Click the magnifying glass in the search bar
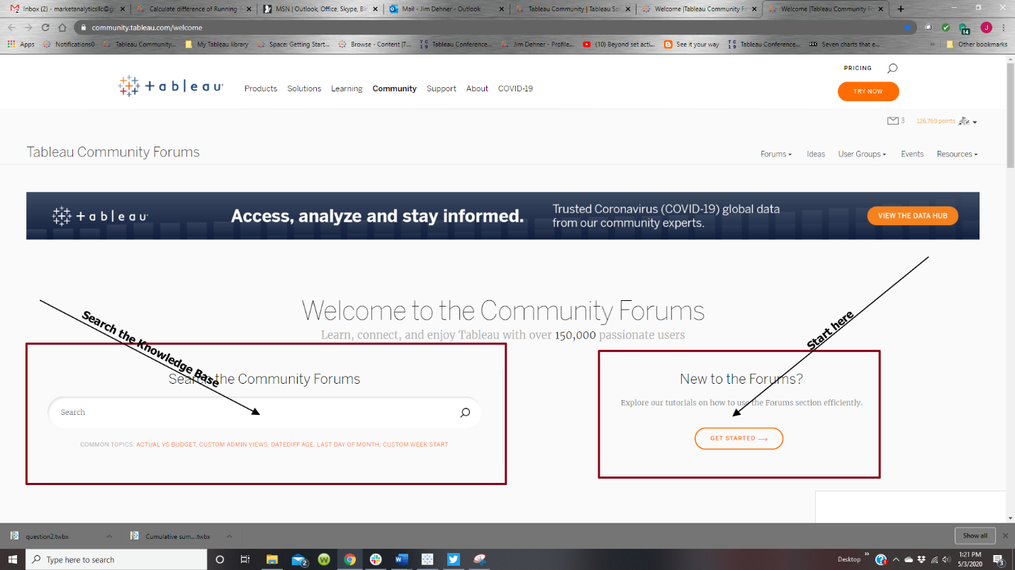Viewport: 1015px width, 570px height. click(465, 412)
